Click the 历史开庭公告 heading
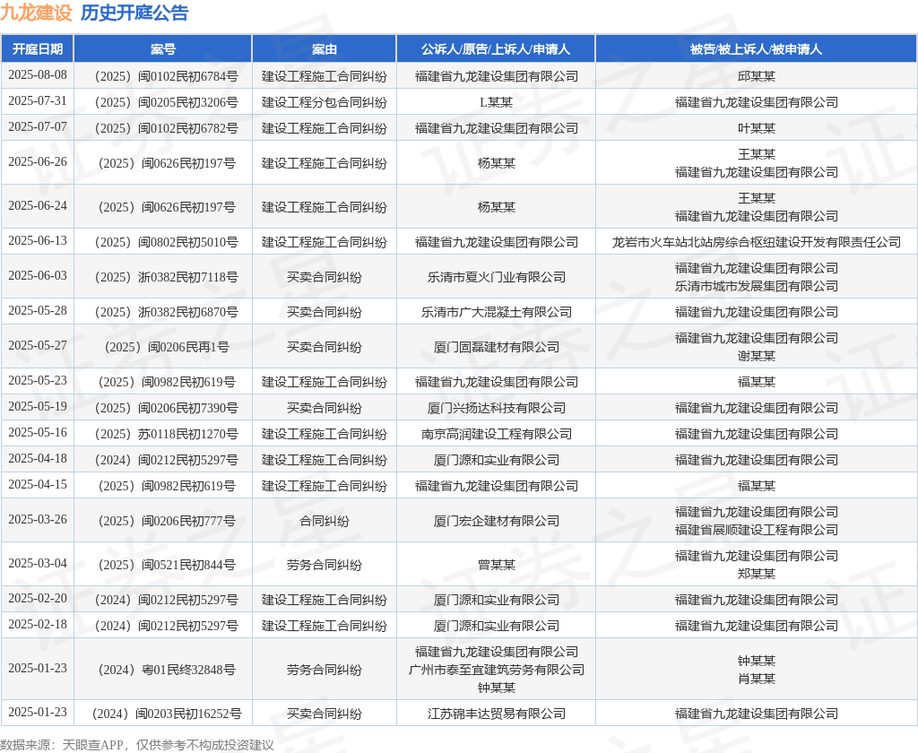This screenshot has width=918, height=753. [x=134, y=13]
